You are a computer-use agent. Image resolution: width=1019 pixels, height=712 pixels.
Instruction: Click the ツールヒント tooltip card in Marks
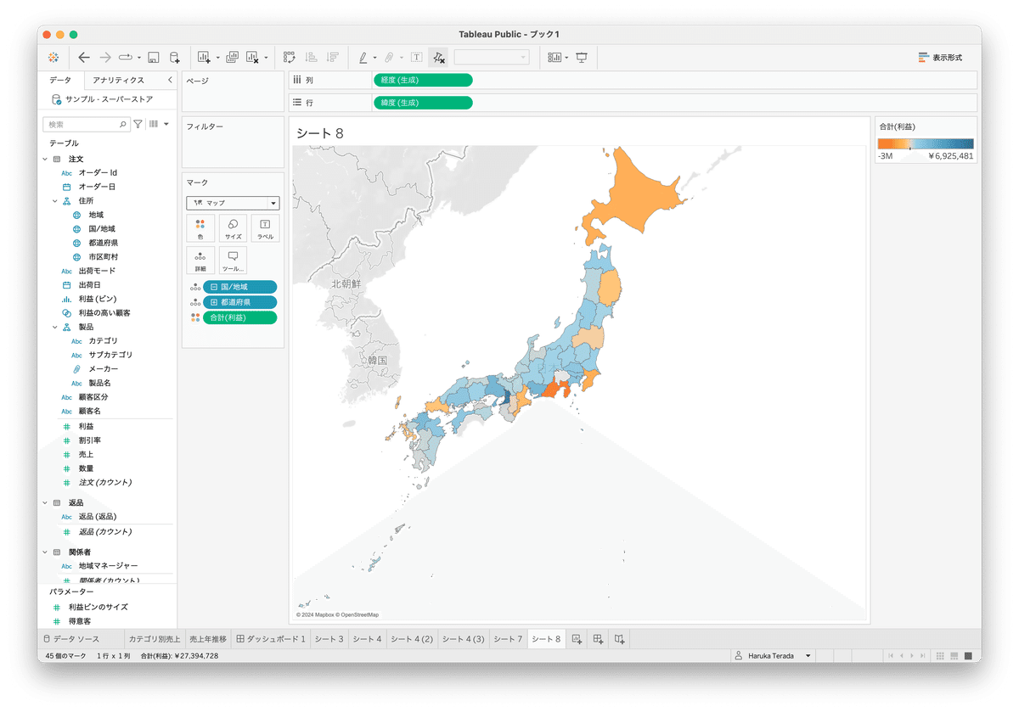pyautogui.click(x=233, y=261)
